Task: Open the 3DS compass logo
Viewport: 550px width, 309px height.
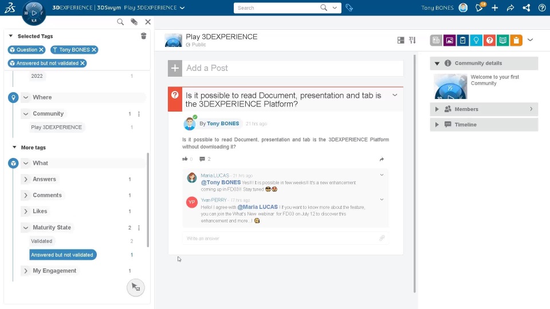Action: (10, 7)
